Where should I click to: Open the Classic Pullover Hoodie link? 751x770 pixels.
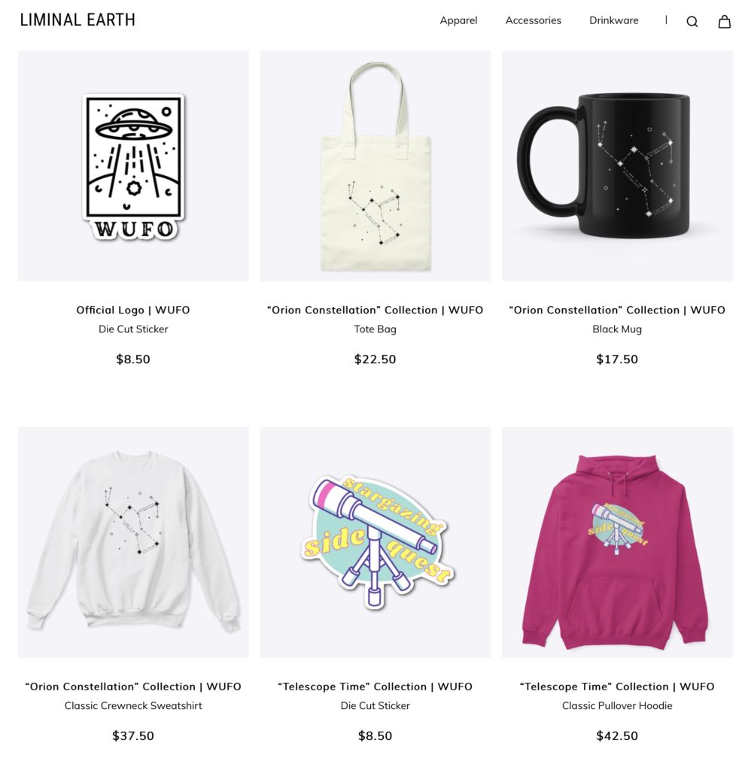click(617, 705)
